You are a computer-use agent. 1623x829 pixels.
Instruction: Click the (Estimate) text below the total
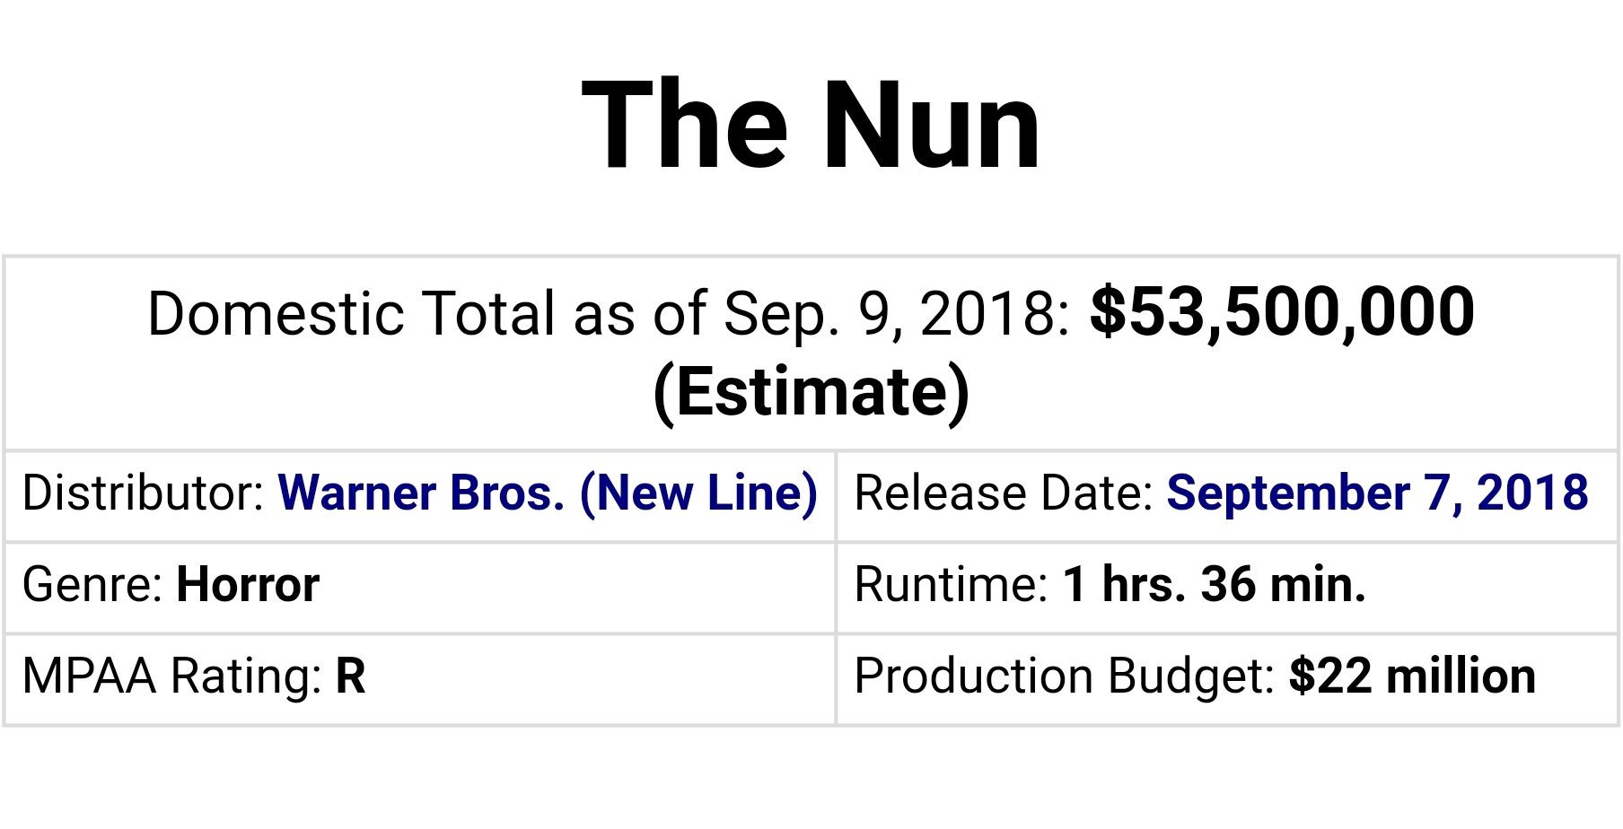pyautogui.click(x=811, y=392)
